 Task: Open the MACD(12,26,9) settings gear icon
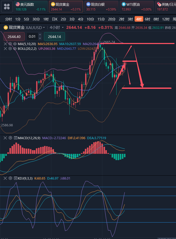pos(10,138)
